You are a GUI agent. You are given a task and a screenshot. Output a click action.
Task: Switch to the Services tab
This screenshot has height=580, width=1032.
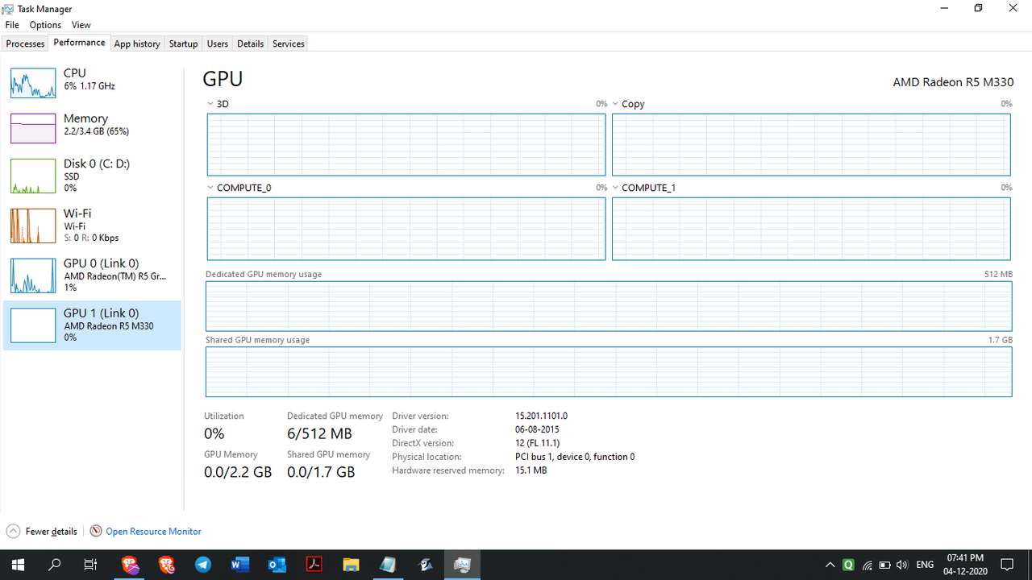point(288,43)
